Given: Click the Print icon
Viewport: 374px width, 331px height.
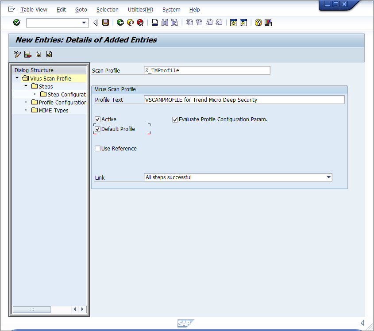Looking at the screenshot, I should (x=154, y=22).
